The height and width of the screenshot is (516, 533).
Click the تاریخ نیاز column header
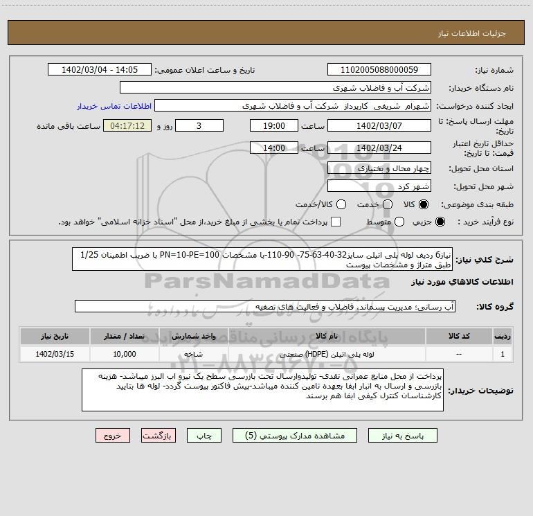(55, 336)
